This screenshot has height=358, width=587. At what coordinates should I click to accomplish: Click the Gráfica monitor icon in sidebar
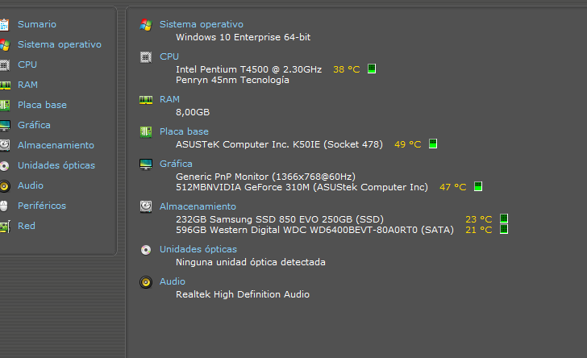[5, 126]
